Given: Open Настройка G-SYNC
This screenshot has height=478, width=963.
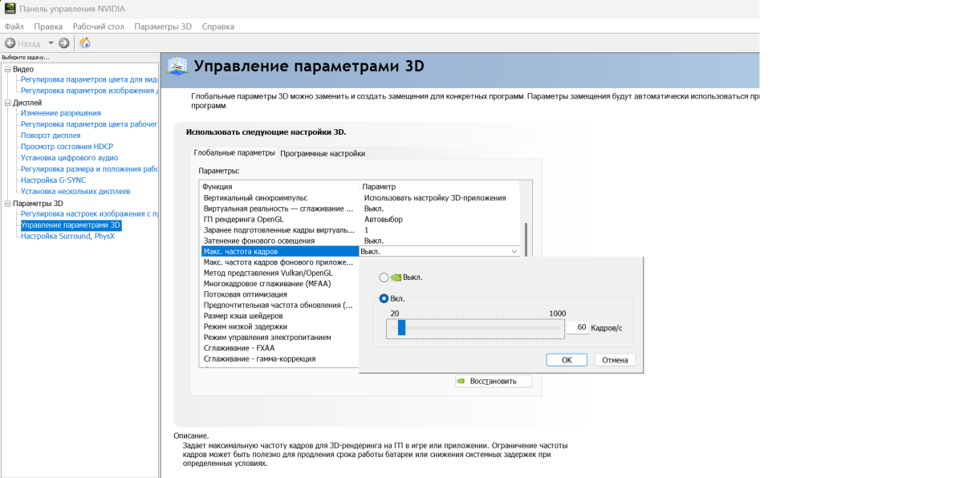Looking at the screenshot, I should pyautogui.click(x=53, y=180).
